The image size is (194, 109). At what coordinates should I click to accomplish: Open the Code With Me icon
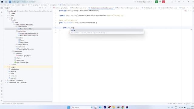[172, 2]
